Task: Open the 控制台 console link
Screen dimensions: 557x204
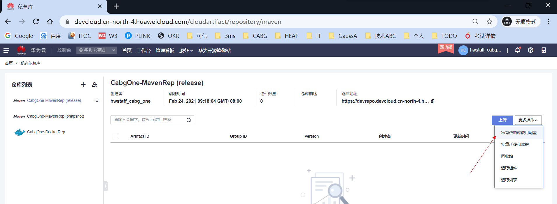Action: pyautogui.click(x=64, y=50)
